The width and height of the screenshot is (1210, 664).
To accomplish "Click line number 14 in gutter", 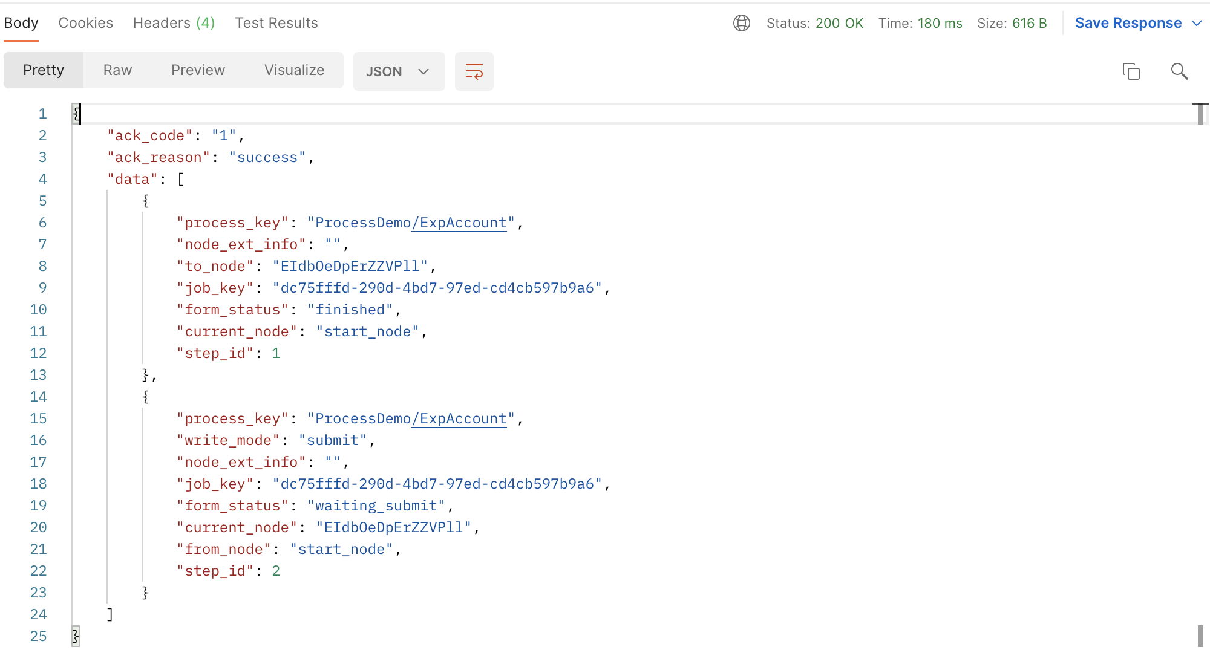I will click(x=38, y=397).
